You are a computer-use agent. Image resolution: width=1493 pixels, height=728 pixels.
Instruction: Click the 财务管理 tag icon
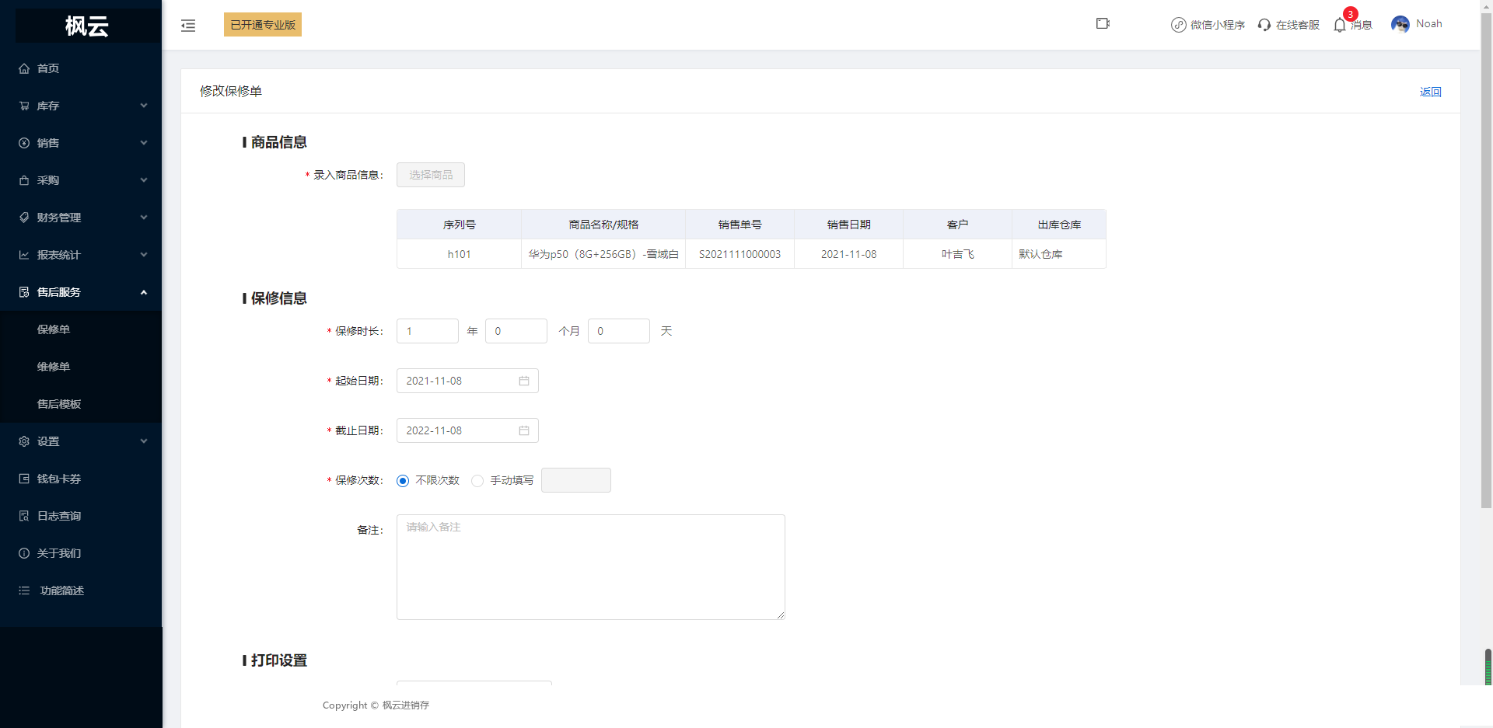pyautogui.click(x=24, y=218)
